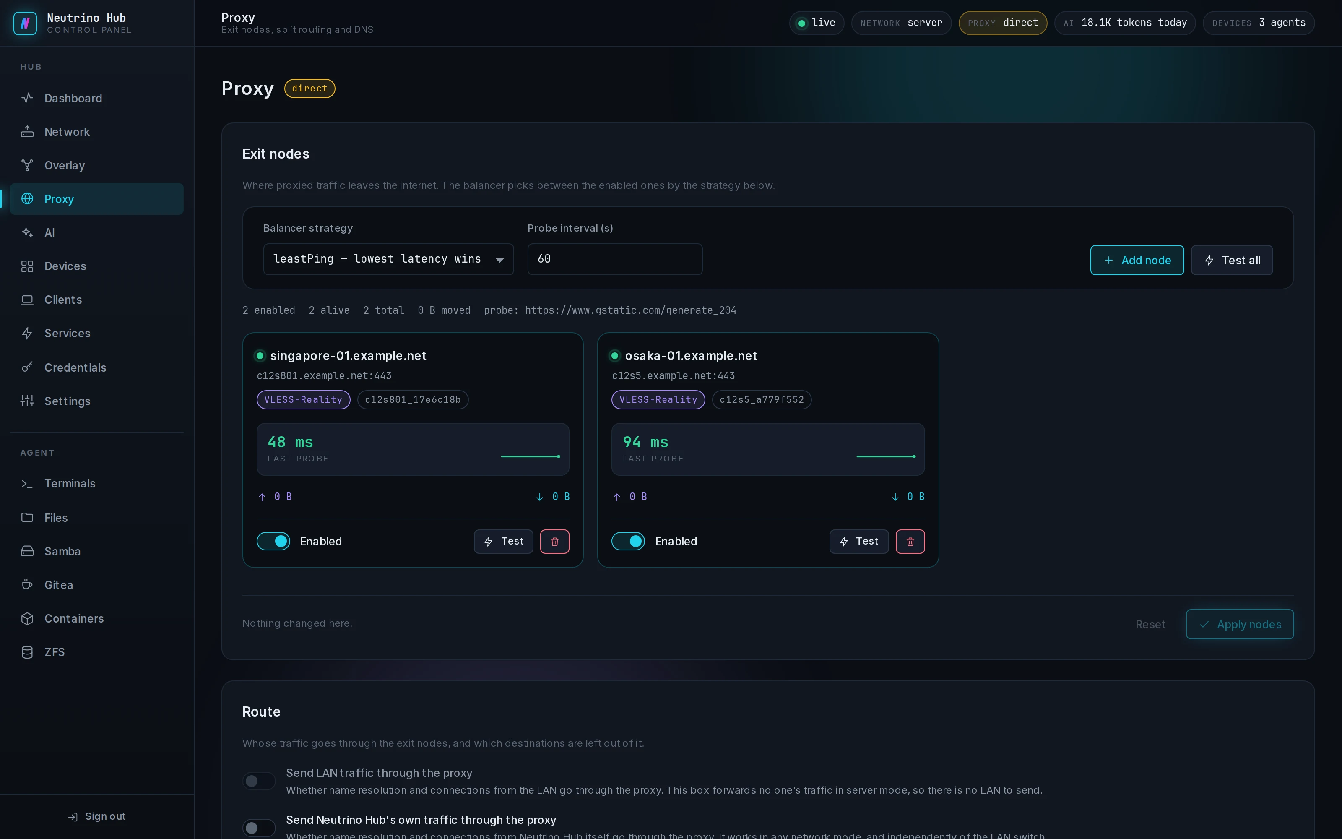Click the 94 ms last probe value
This screenshot has width=1342, height=839.
pos(645,442)
